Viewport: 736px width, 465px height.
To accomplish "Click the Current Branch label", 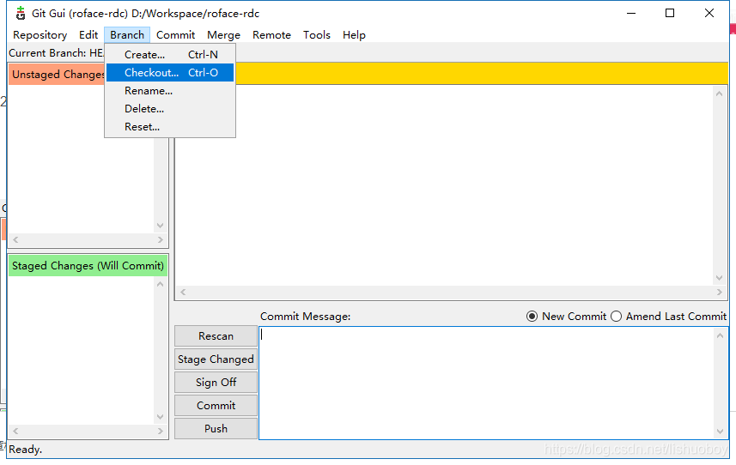I will [x=57, y=53].
